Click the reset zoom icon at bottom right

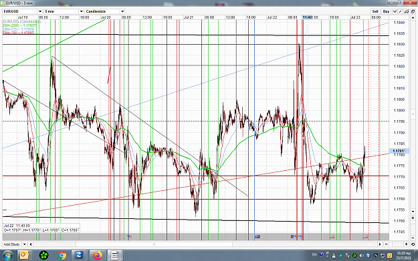pos(413,244)
